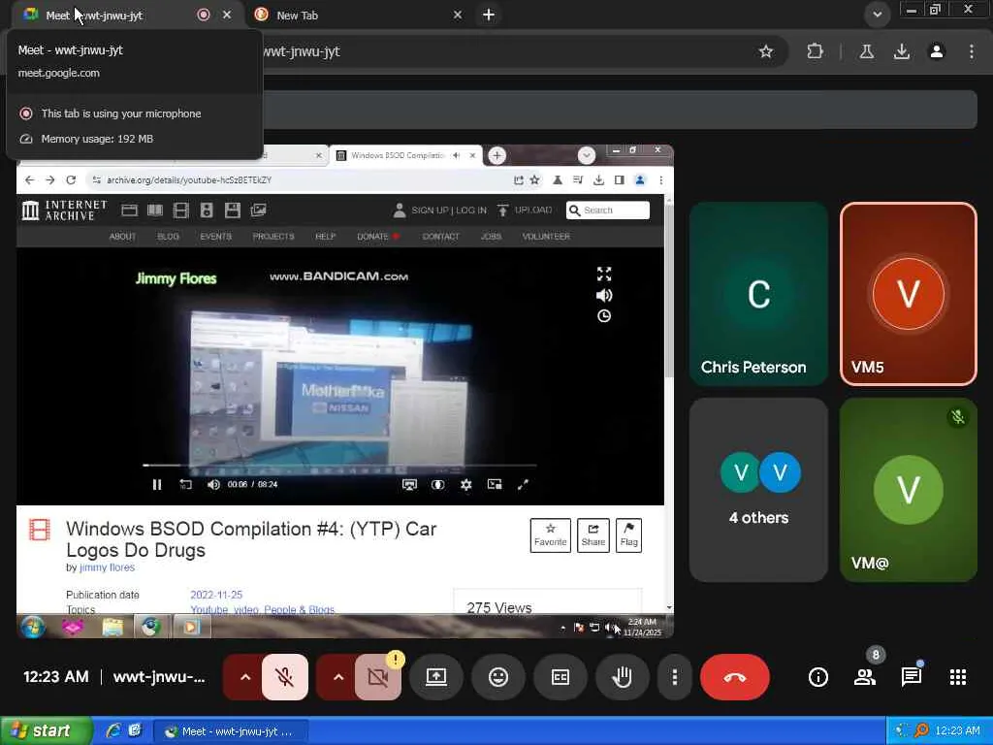993x745 pixels.
Task: Open file explorer folder in shared taskbar
Action: (112, 627)
